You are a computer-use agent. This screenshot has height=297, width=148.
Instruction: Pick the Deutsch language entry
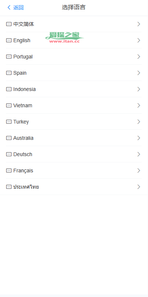coord(74,154)
